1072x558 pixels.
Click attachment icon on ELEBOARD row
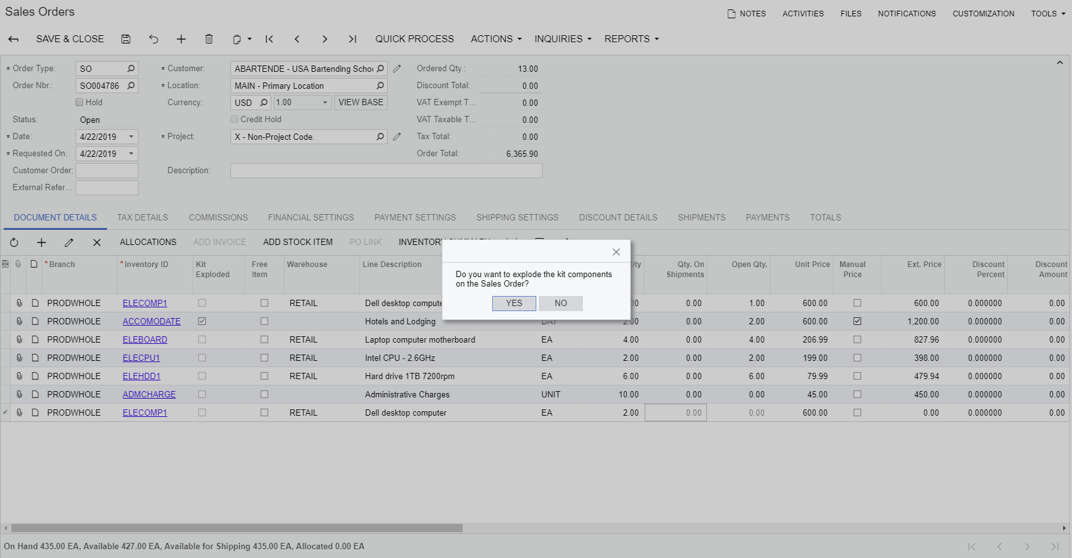pyautogui.click(x=20, y=339)
